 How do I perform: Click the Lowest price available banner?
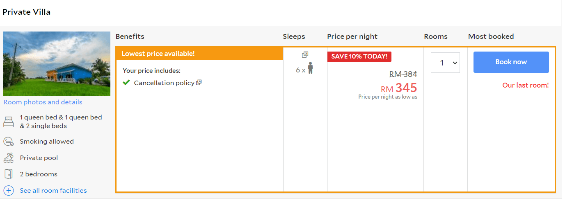[x=200, y=54]
